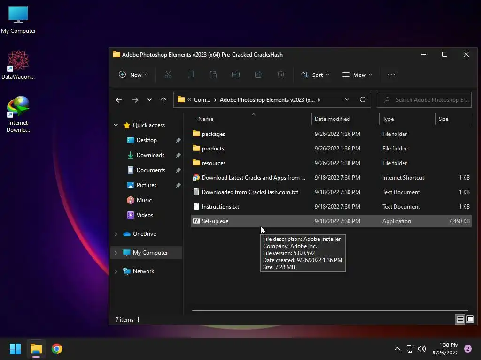The image size is (481, 360).
Task: Click the horizontal scrollbar in file list
Action: point(330,310)
